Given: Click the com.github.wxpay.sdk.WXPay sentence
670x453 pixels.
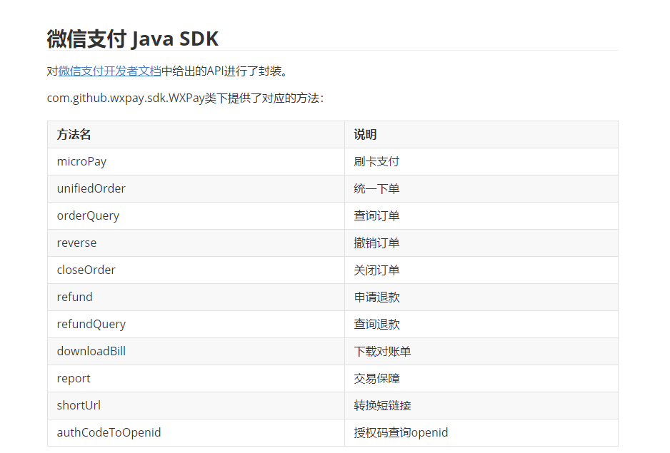Looking at the screenshot, I should [186, 98].
